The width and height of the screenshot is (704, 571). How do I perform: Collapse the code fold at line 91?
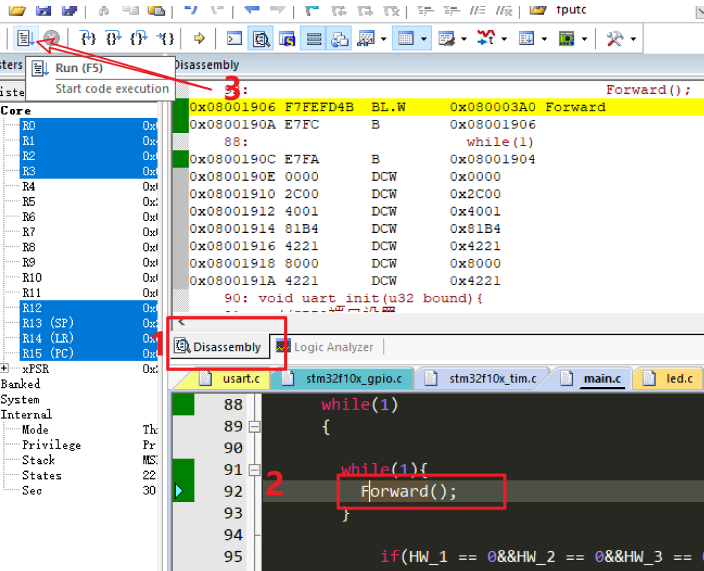coord(254,470)
